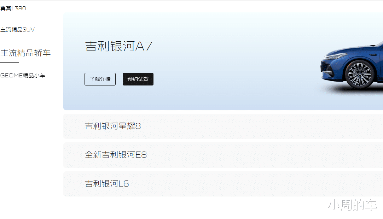Open the GEOME精品小车 category
The image size is (383, 219).
point(23,75)
